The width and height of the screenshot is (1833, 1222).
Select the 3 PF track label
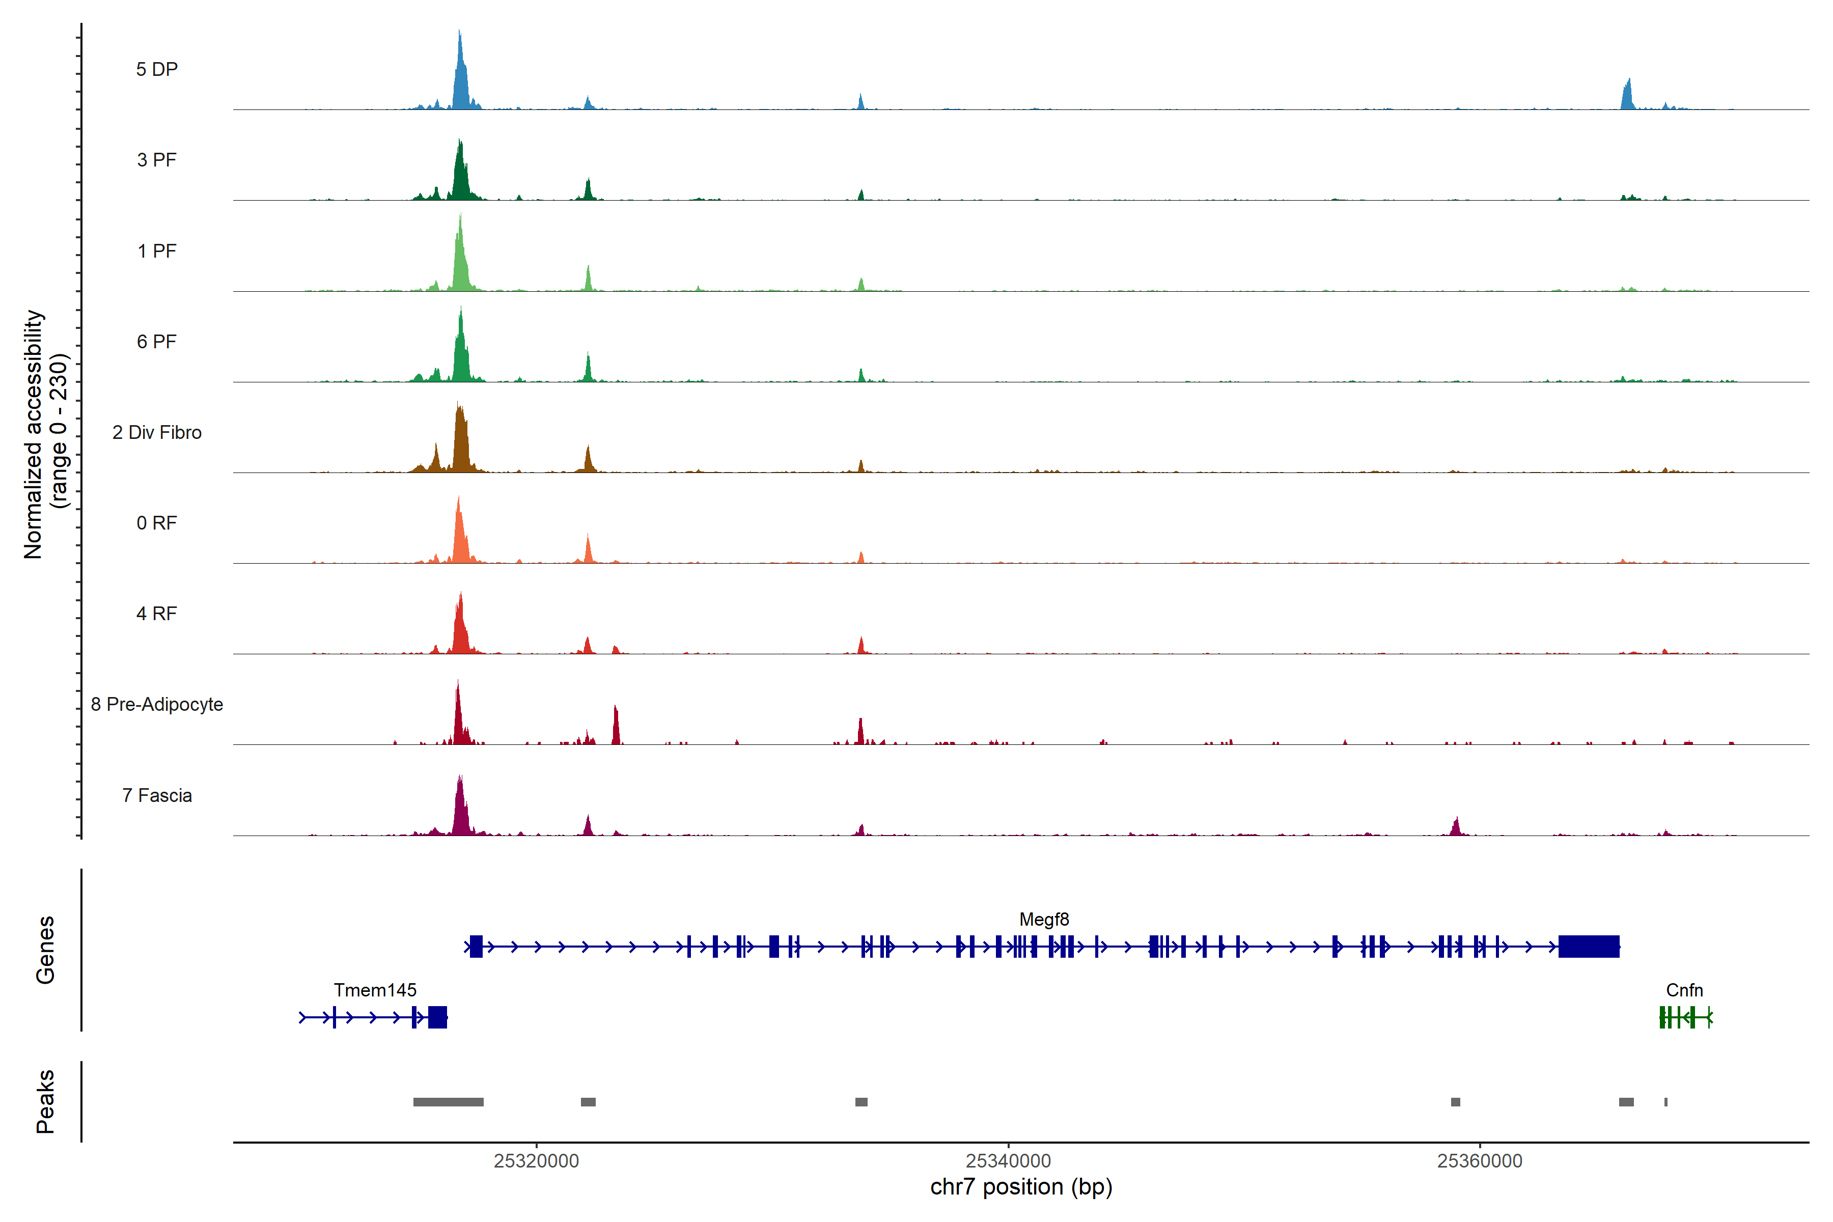[x=157, y=160]
